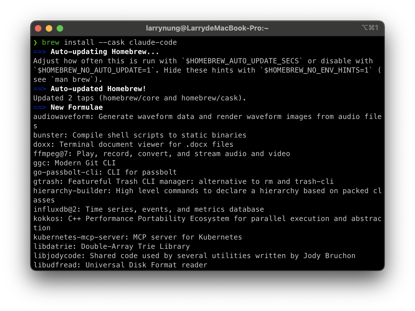
Task: Close the terminal window with red button
Action: [x=38, y=28]
